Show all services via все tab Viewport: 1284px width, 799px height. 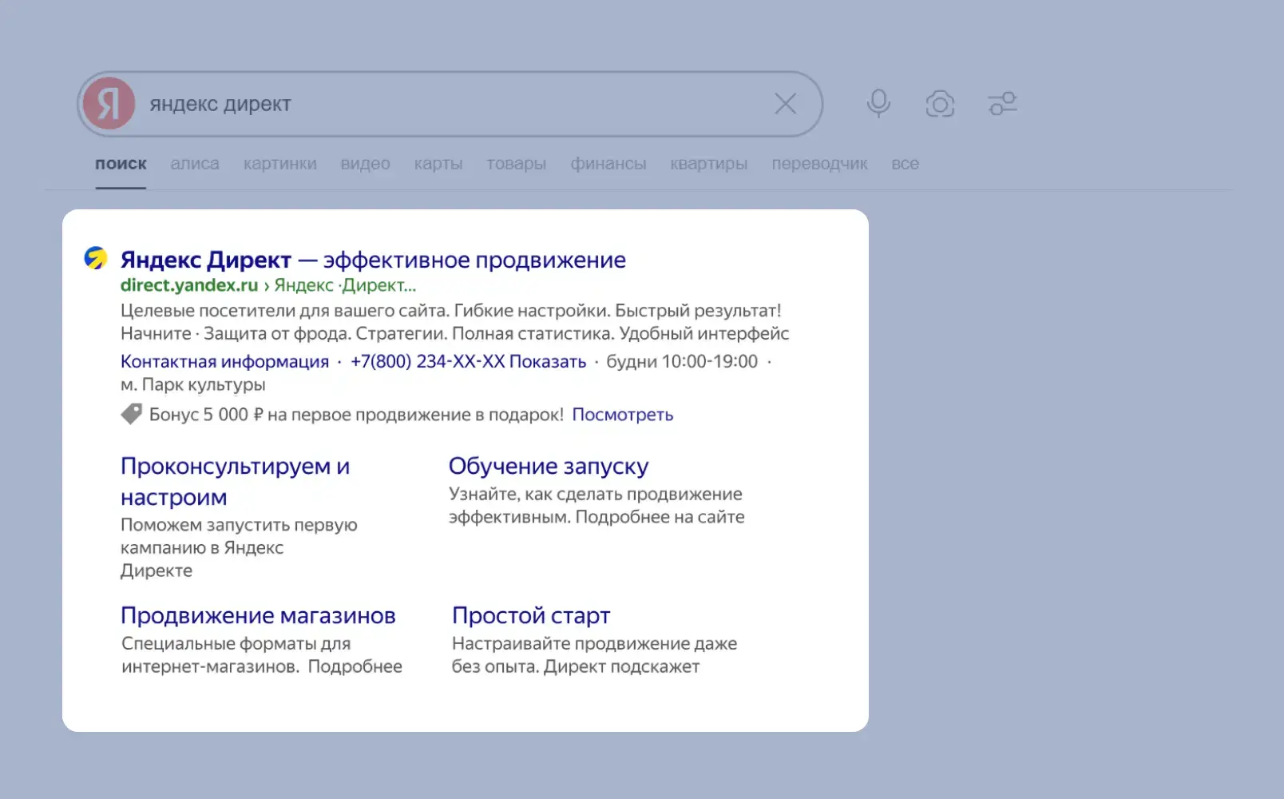(x=906, y=164)
